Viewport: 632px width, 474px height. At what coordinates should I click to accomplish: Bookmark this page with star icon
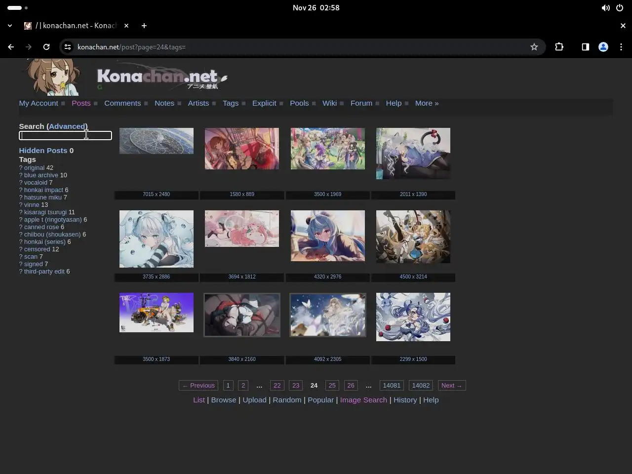coord(534,47)
